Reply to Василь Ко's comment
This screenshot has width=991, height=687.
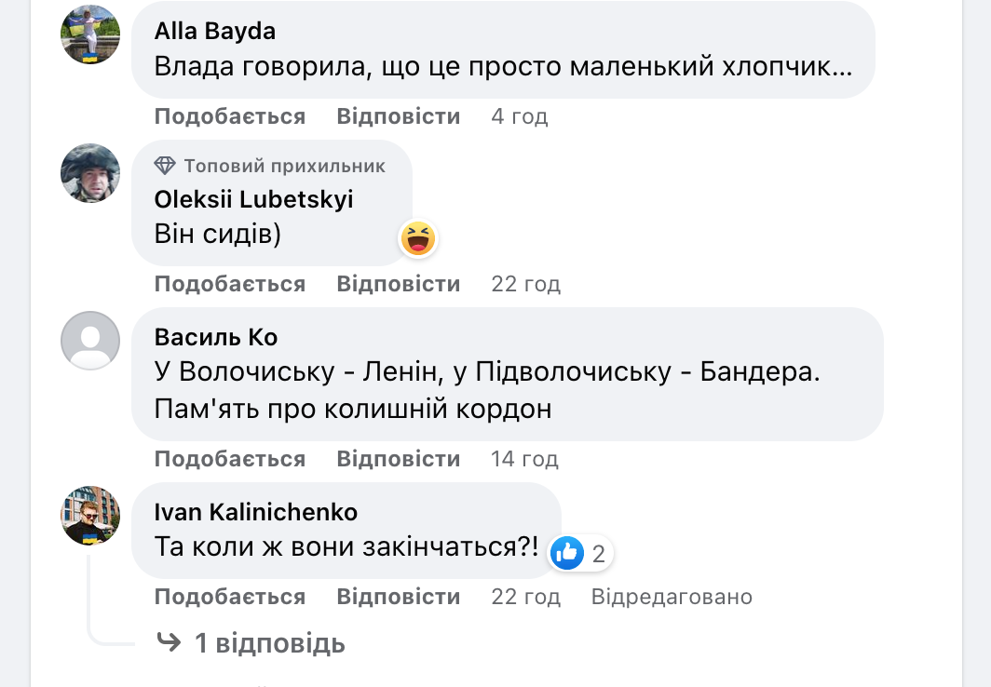399,459
